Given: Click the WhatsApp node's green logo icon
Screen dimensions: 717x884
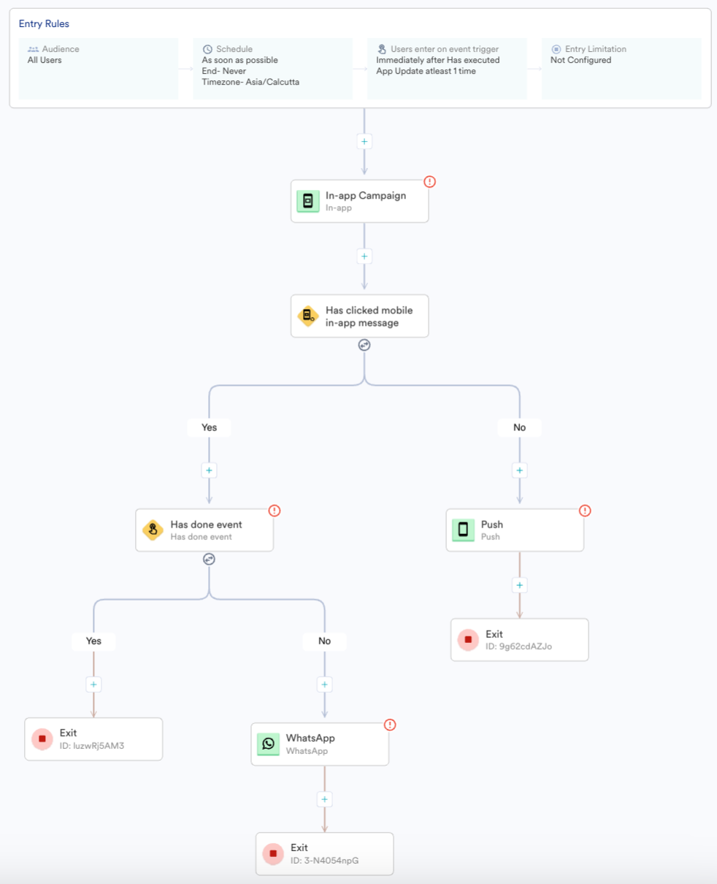Looking at the screenshot, I should (x=269, y=744).
